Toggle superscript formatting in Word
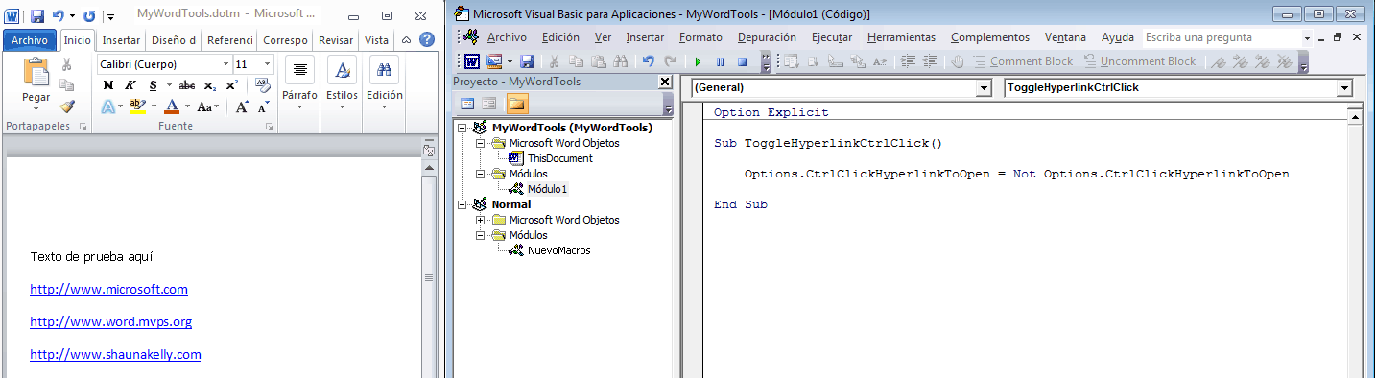1376x378 pixels. coord(231,85)
